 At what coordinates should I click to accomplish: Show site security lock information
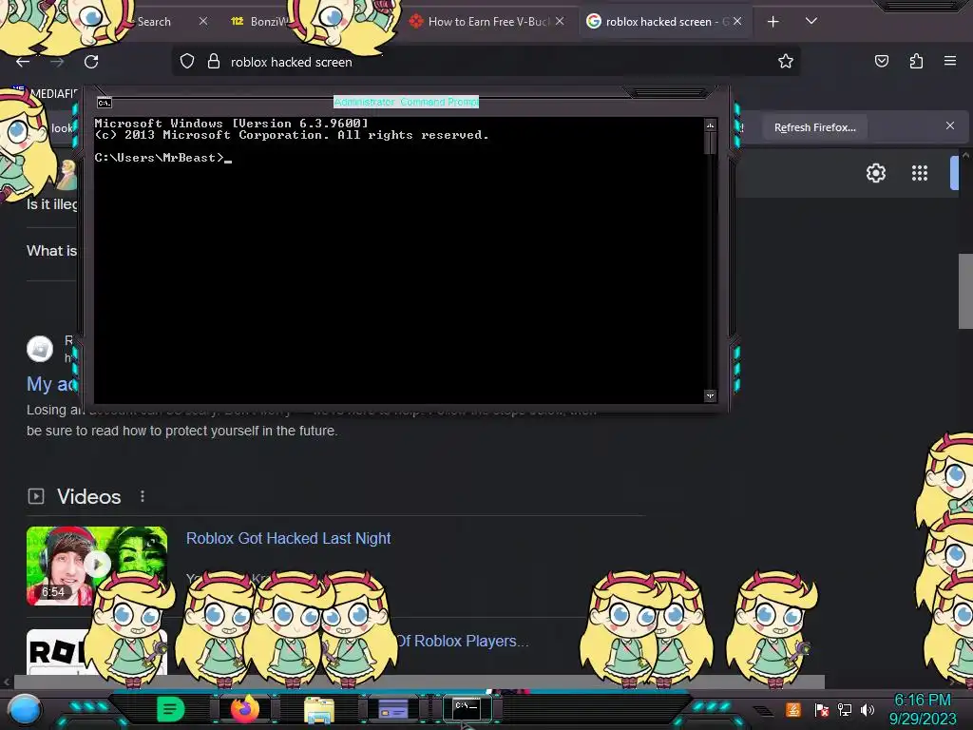pos(214,62)
